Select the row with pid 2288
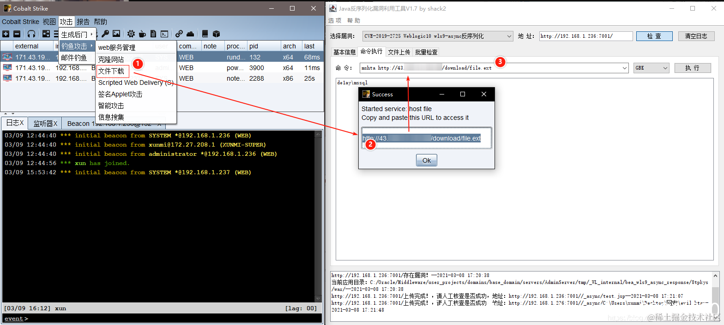Image resolution: width=724 pixels, height=325 pixels. coord(162,78)
